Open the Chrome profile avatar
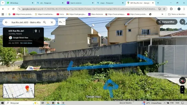The height and width of the screenshot is (105, 187). tap(179, 9)
